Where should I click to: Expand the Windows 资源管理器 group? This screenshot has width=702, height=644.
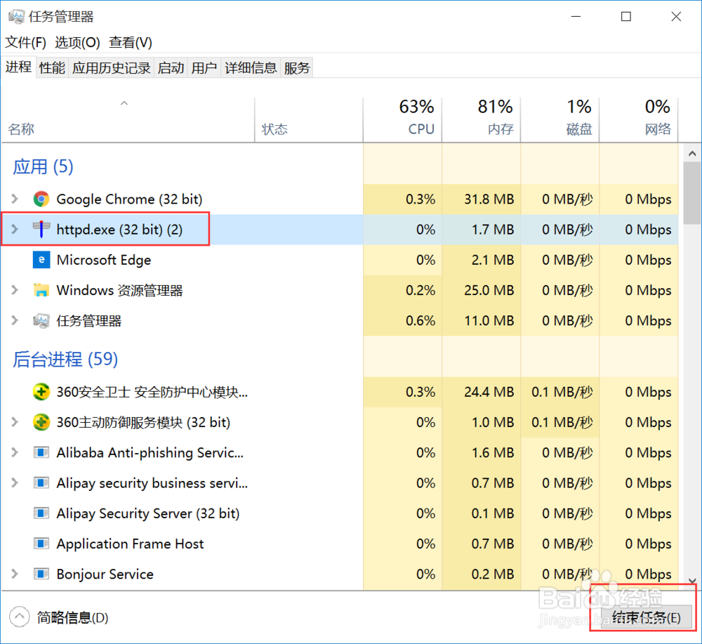click(15, 290)
